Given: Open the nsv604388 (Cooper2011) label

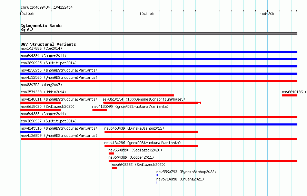Looking at the screenshot, I should (43, 114).
